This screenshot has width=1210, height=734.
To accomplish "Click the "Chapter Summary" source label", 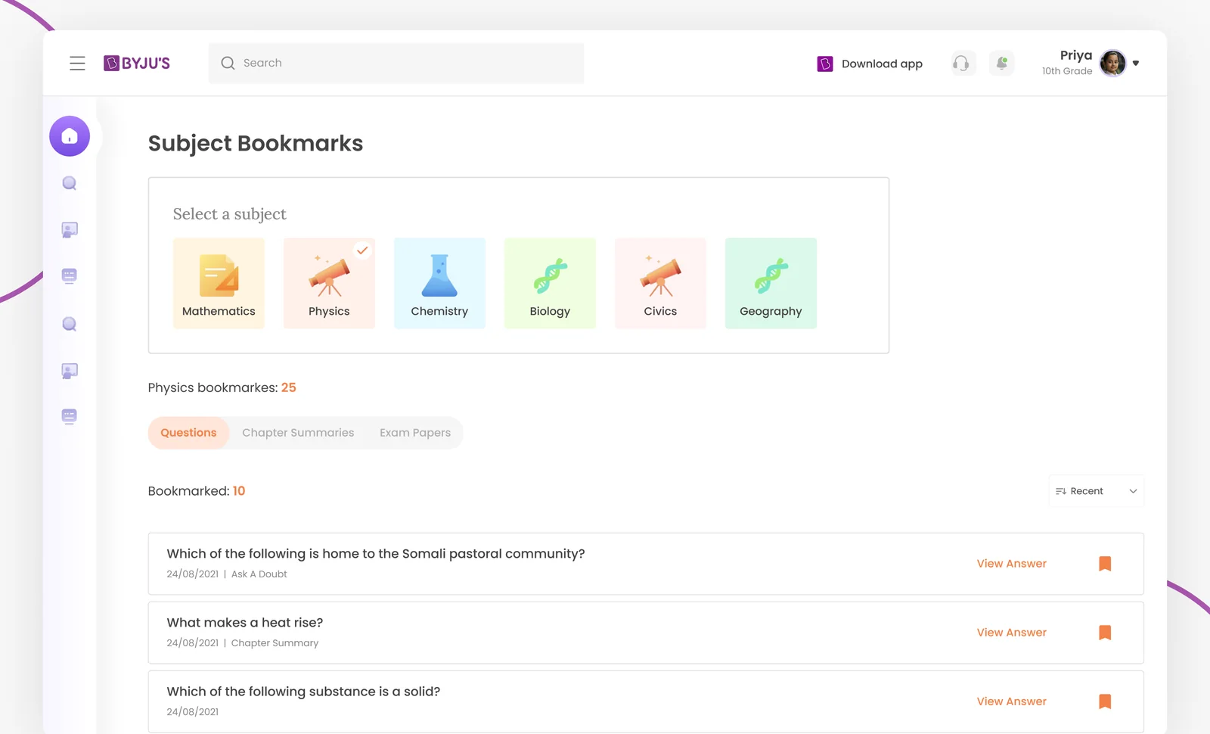I will (x=275, y=643).
